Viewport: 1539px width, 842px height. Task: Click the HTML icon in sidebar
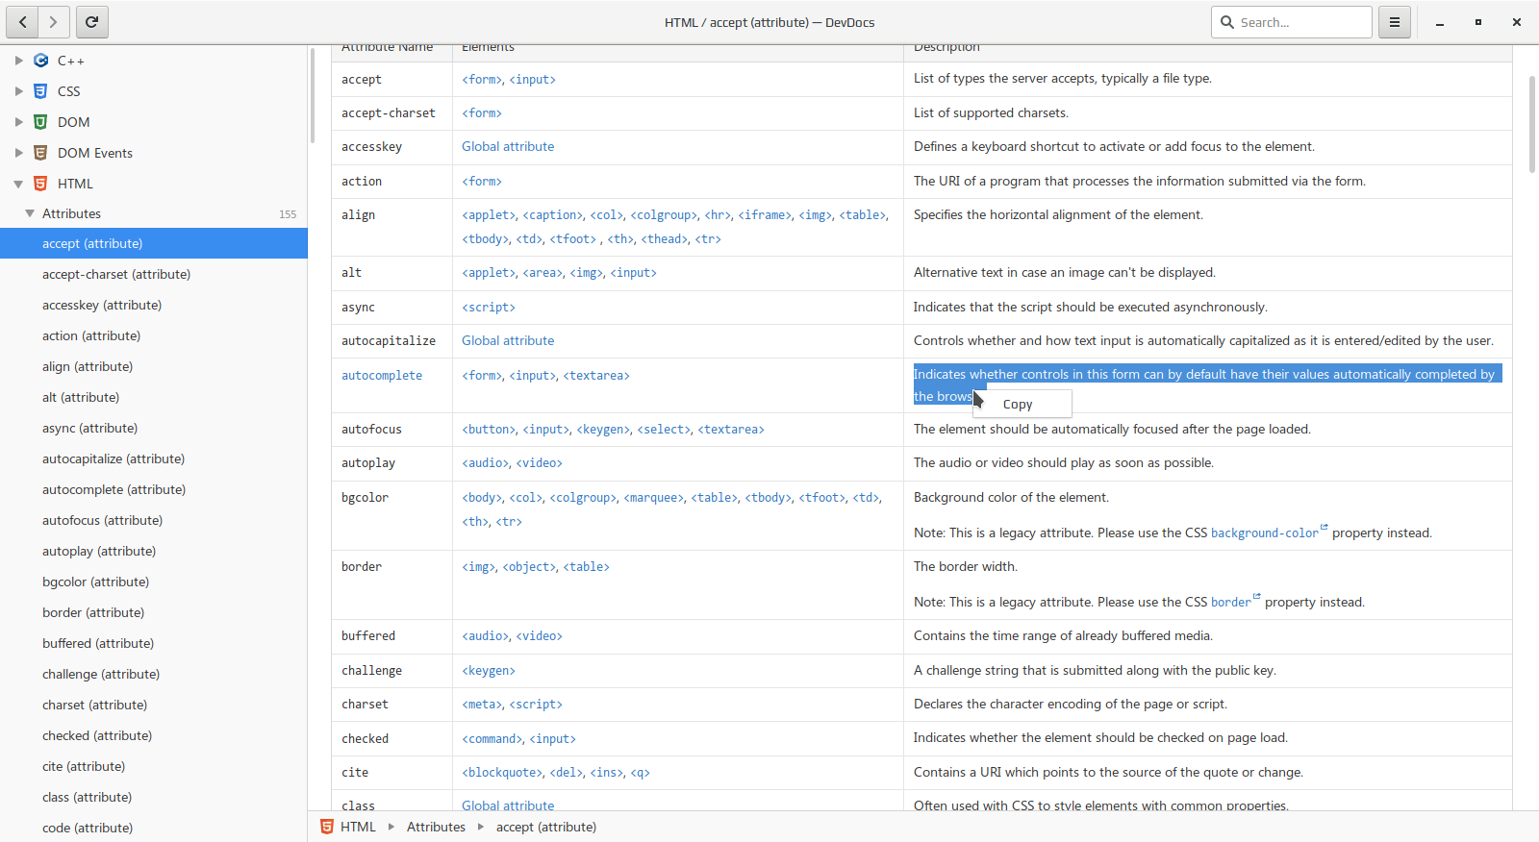[40, 184]
